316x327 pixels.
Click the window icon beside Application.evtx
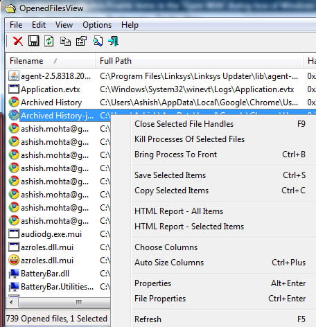coord(14,89)
